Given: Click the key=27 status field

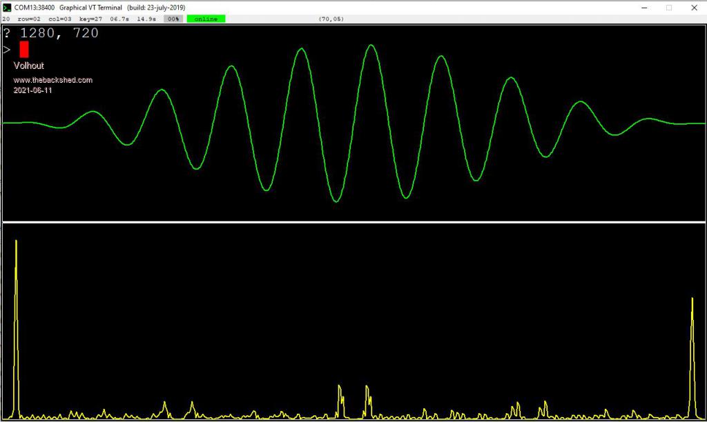Looking at the screenshot, I should click(90, 19).
